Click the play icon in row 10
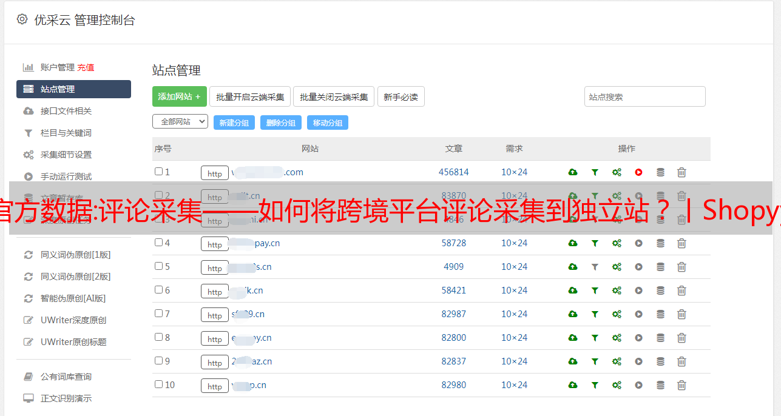 (638, 385)
